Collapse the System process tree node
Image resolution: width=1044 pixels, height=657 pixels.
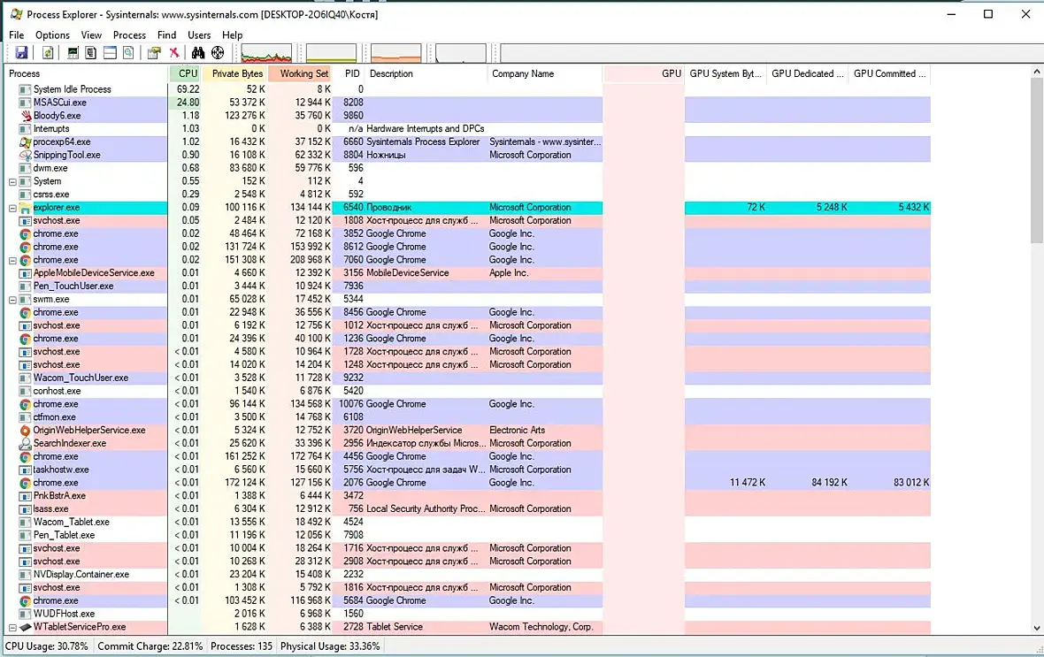click(12, 181)
